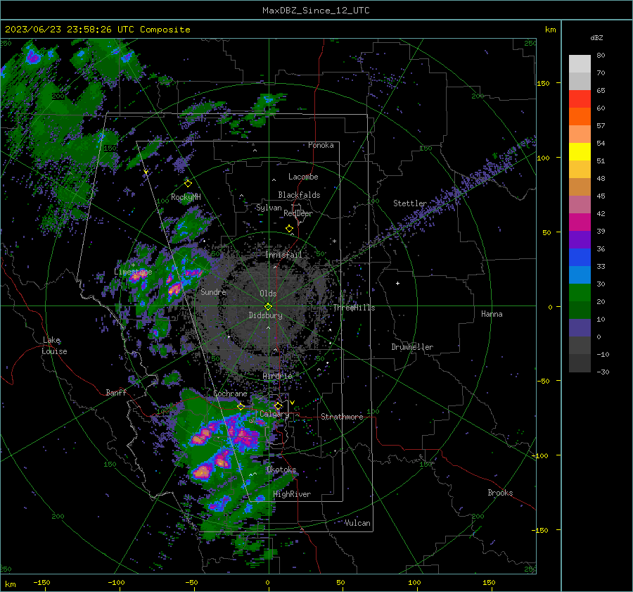
Task: Click the red 65 dBZ legend swatch
Action: click(x=580, y=99)
